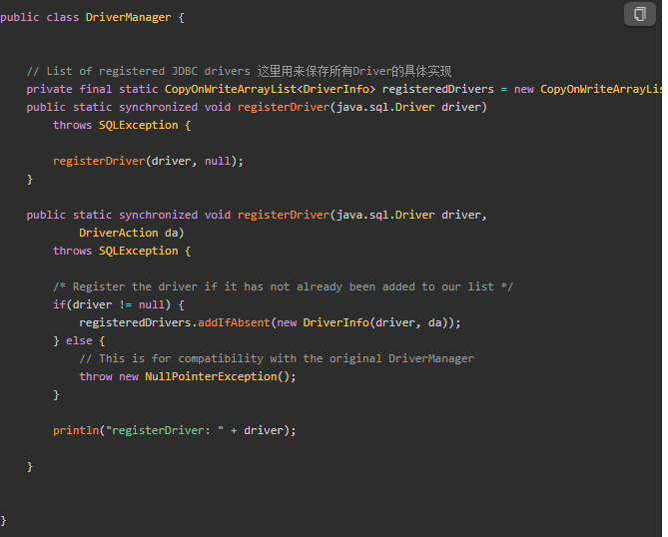Click the second 'throws SQLException {' line

[x=122, y=251]
